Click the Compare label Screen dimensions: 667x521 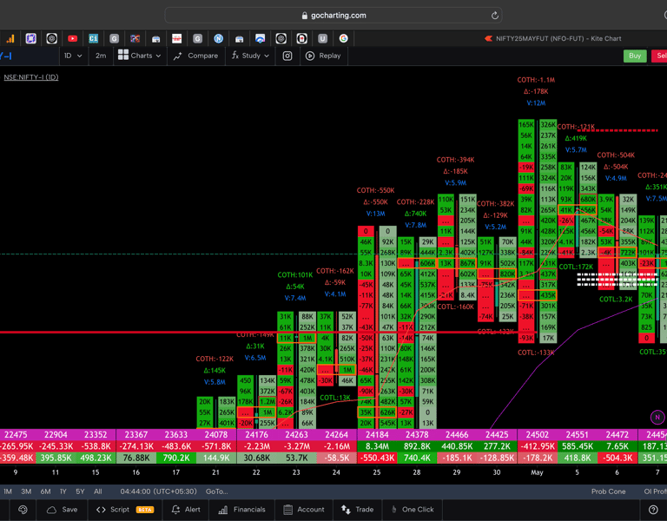[x=203, y=56]
